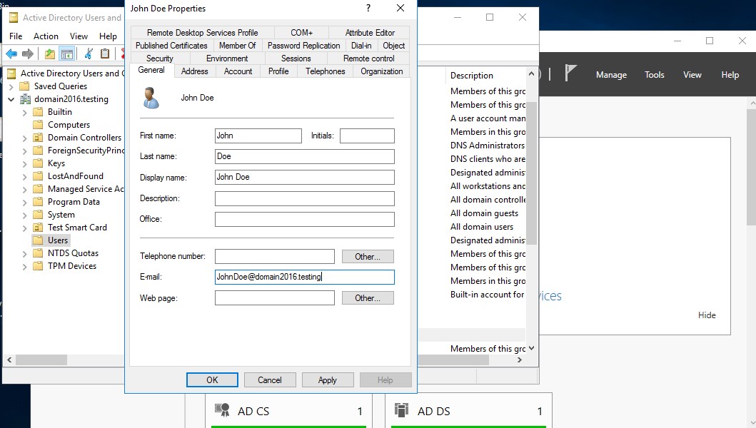Open the File menu
Viewport: 756px width, 428px height.
pos(16,36)
